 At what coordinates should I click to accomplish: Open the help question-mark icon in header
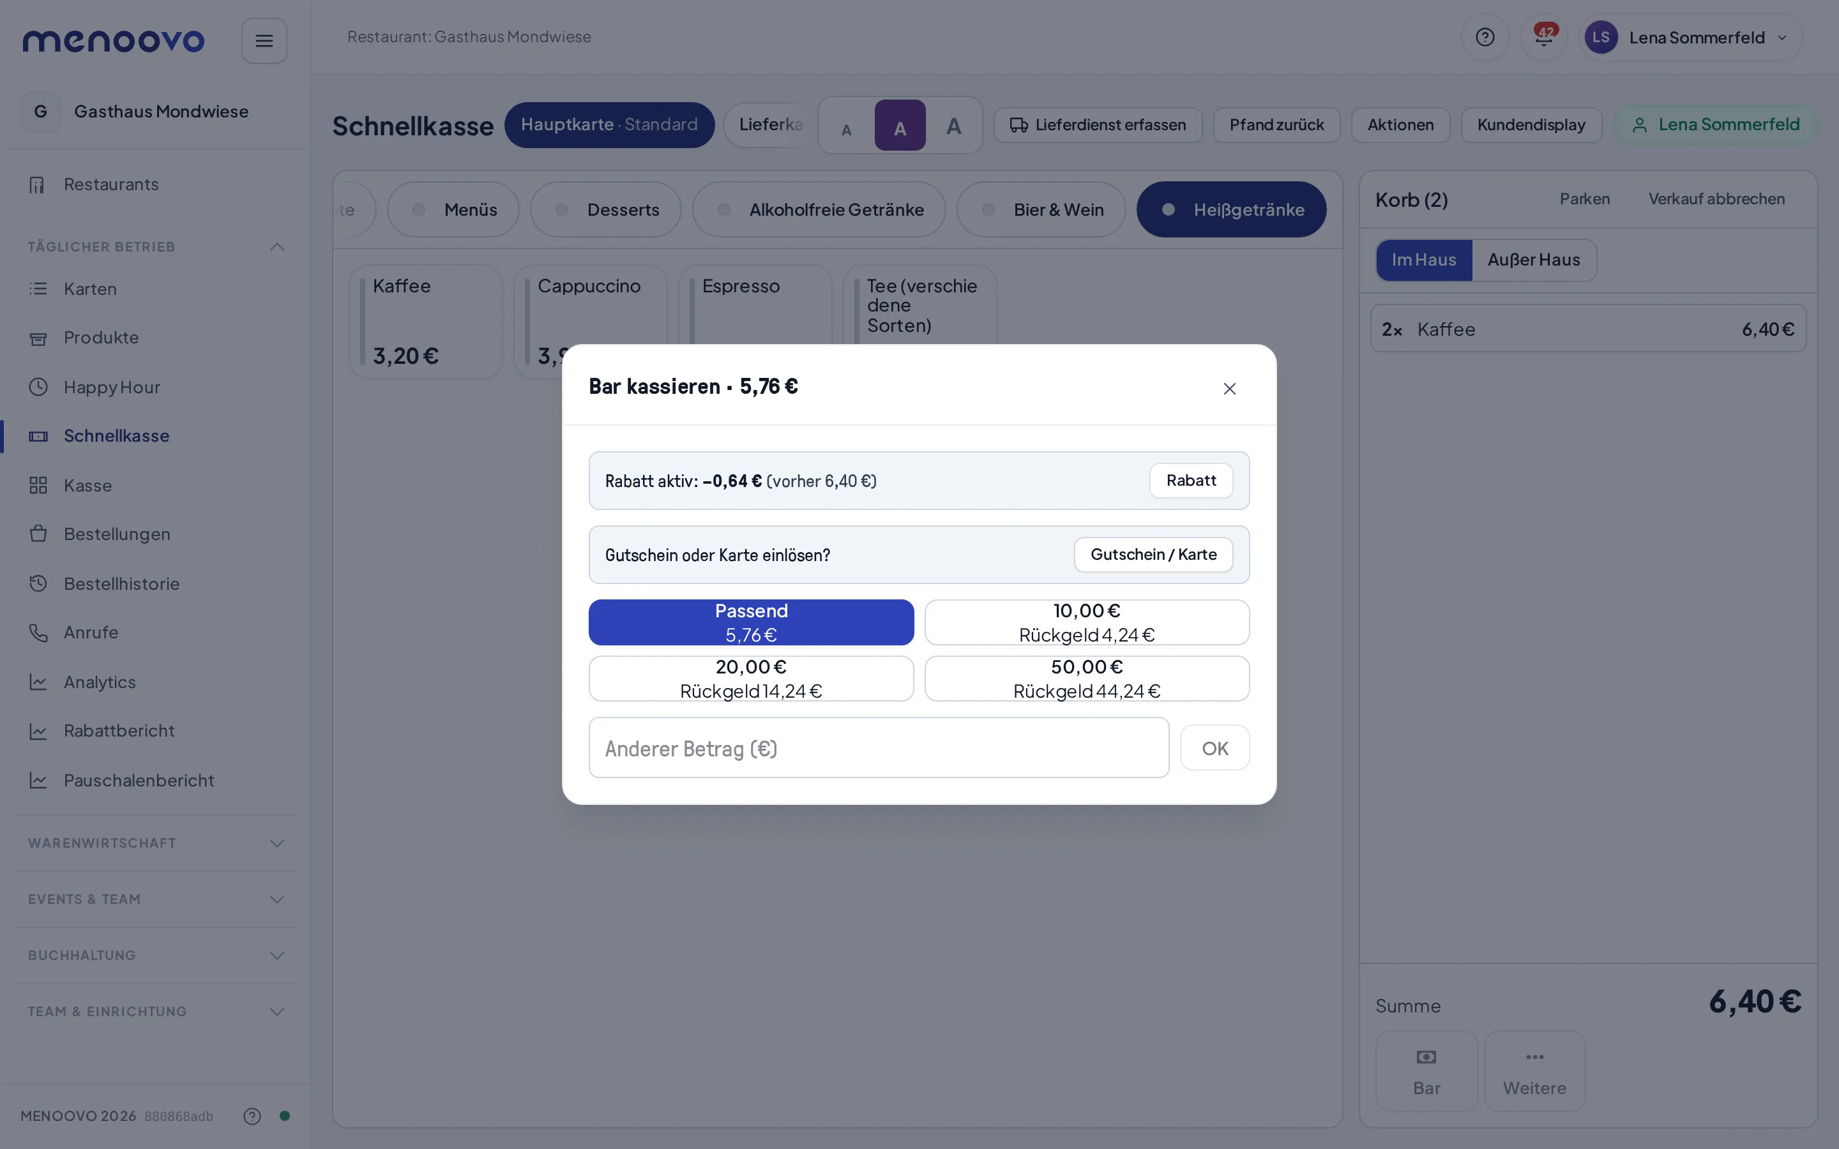(x=1484, y=37)
